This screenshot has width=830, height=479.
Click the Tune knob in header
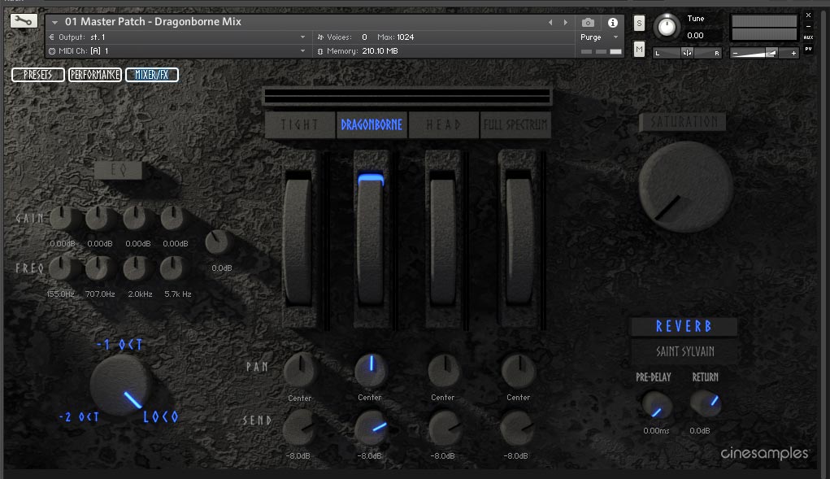click(x=667, y=27)
